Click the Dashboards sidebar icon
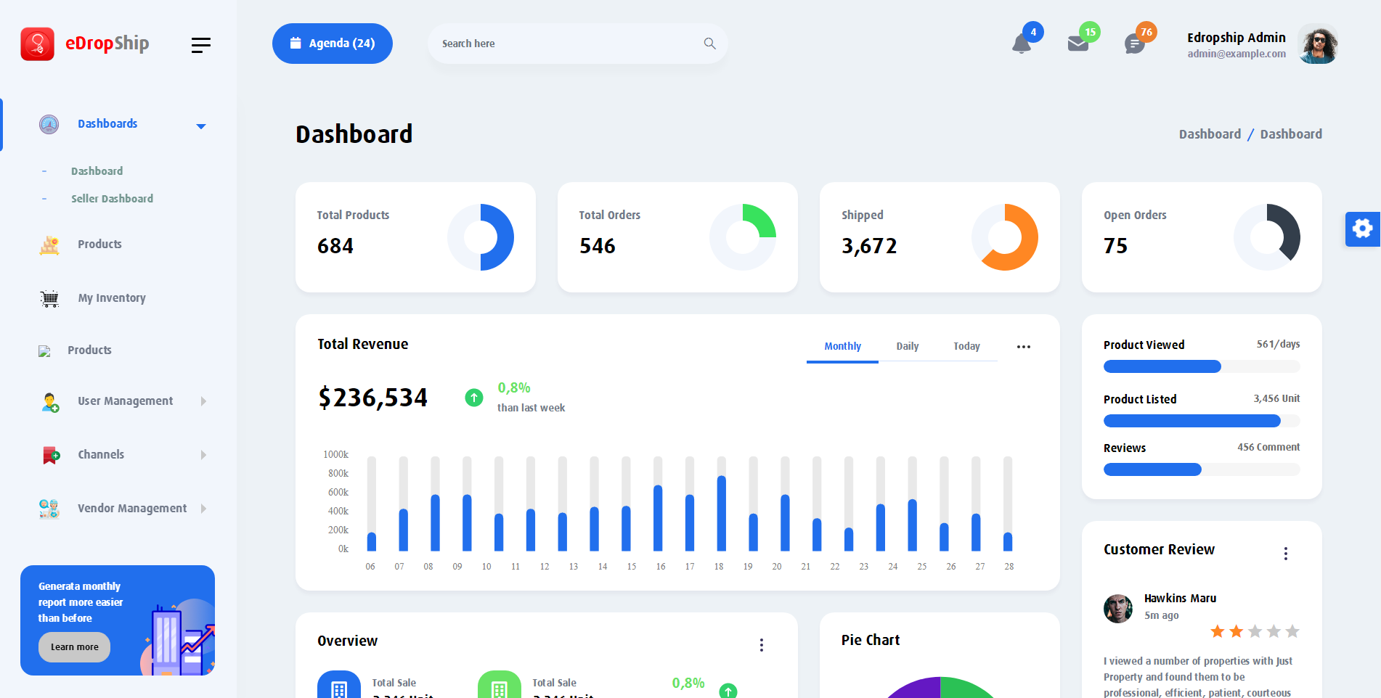The width and height of the screenshot is (1381, 698). tap(49, 124)
